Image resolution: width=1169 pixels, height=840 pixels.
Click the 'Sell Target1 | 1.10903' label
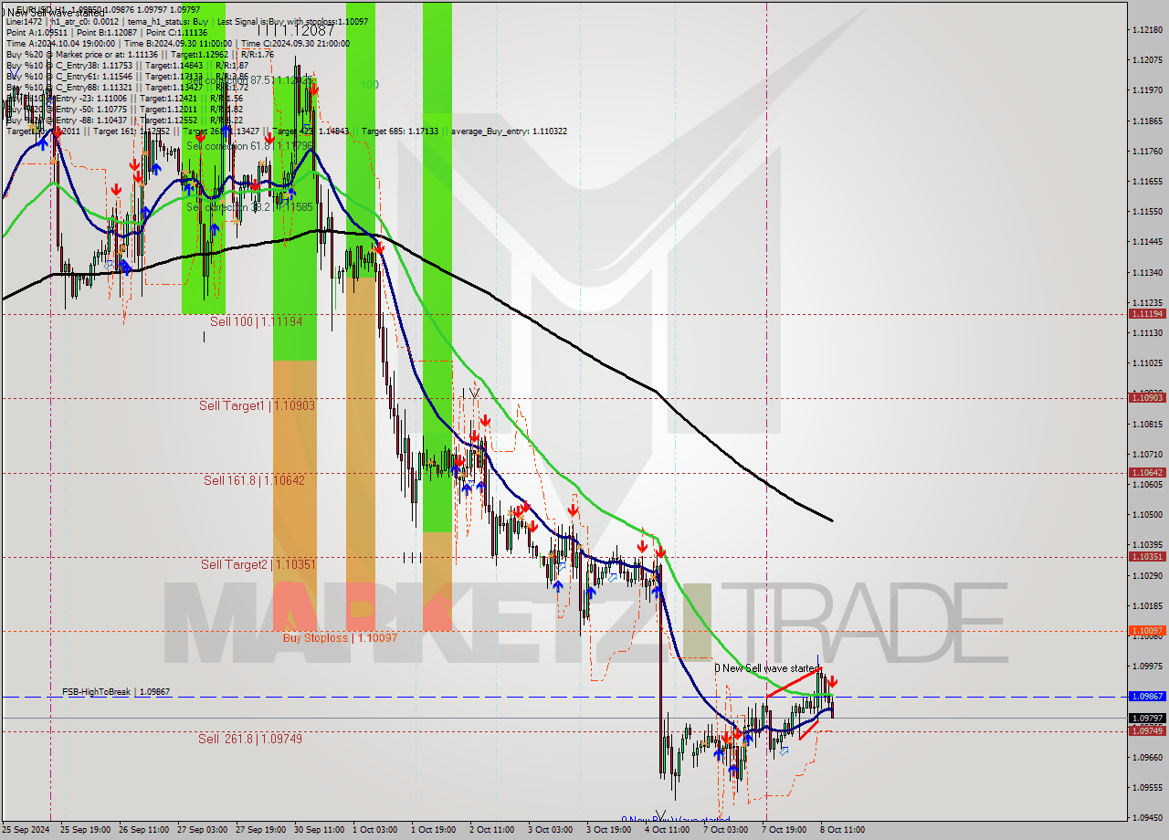pos(257,405)
